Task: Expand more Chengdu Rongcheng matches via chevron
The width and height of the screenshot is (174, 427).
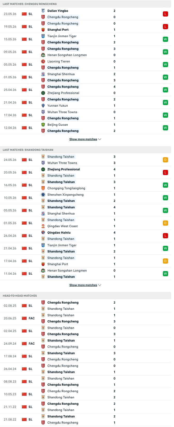Action: (100, 139)
